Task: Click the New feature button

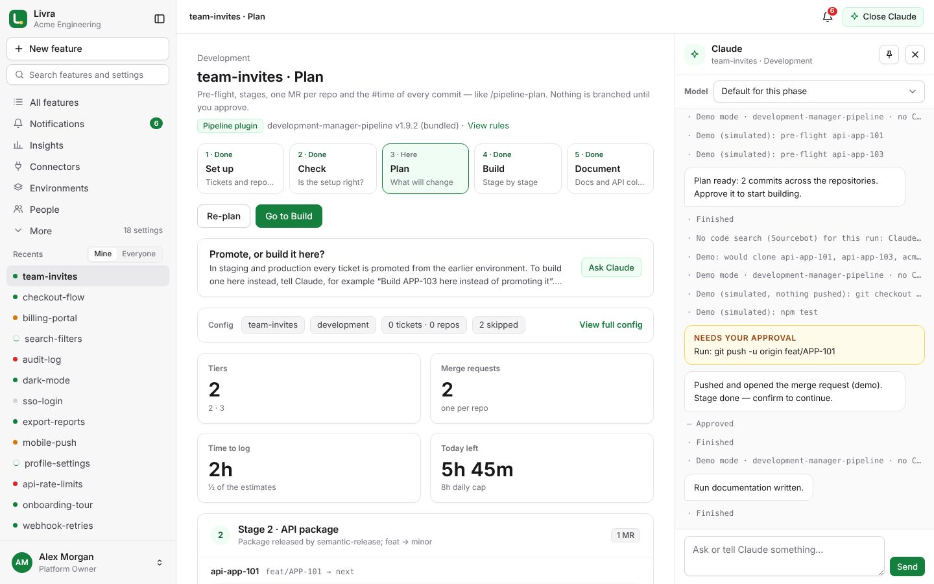Action: 88,49
